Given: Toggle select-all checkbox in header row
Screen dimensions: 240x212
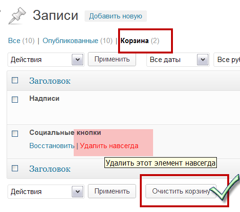Looking at the screenshot, I should pyautogui.click(x=15, y=80).
